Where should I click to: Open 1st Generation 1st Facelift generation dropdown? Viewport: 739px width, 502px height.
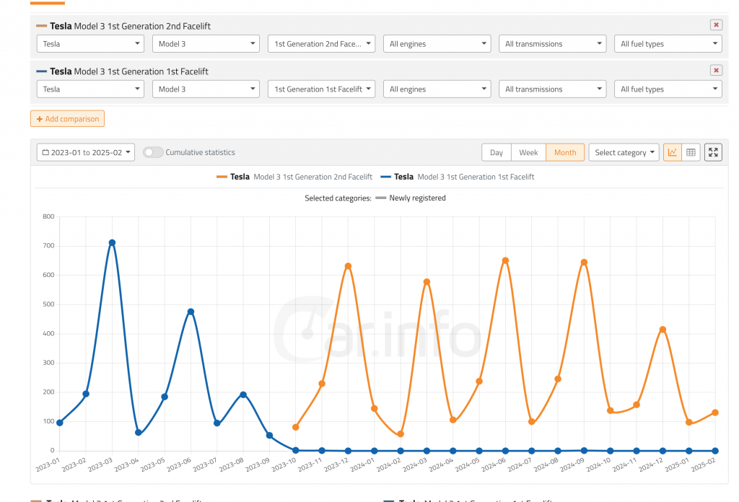[321, 89]
